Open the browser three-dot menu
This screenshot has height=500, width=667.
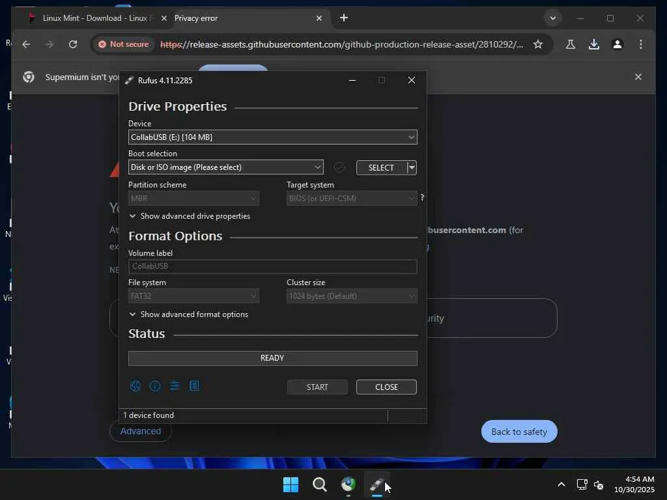click(x=641, y=44)
